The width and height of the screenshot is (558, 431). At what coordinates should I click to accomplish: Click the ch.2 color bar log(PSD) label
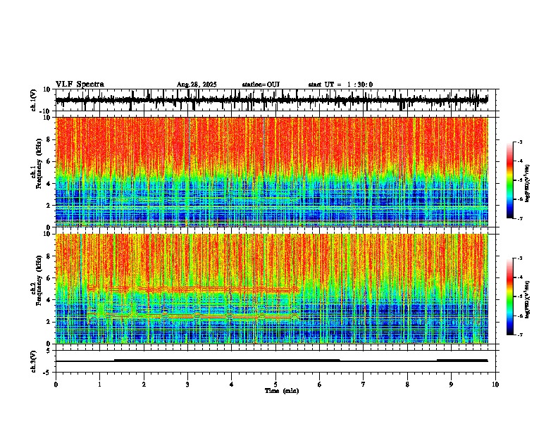[528, 299]
